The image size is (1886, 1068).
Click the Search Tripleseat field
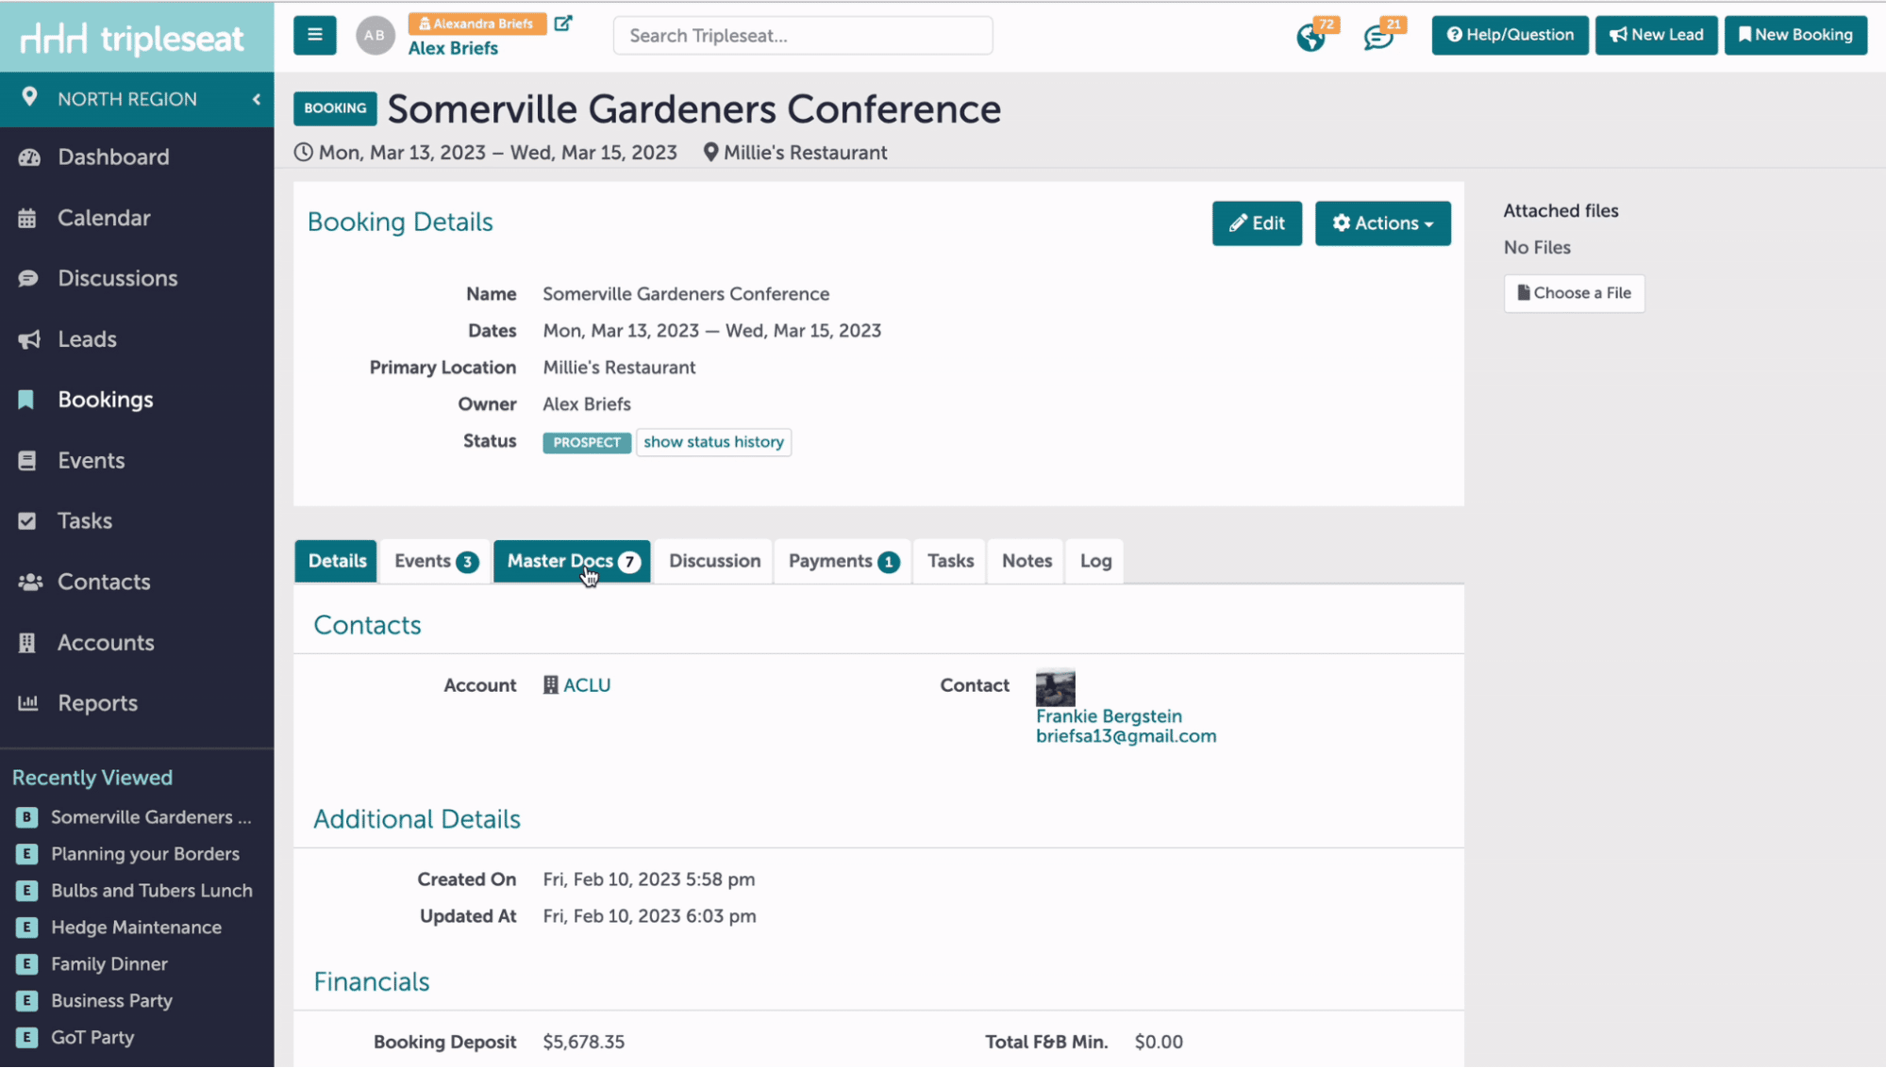[802, 35]
